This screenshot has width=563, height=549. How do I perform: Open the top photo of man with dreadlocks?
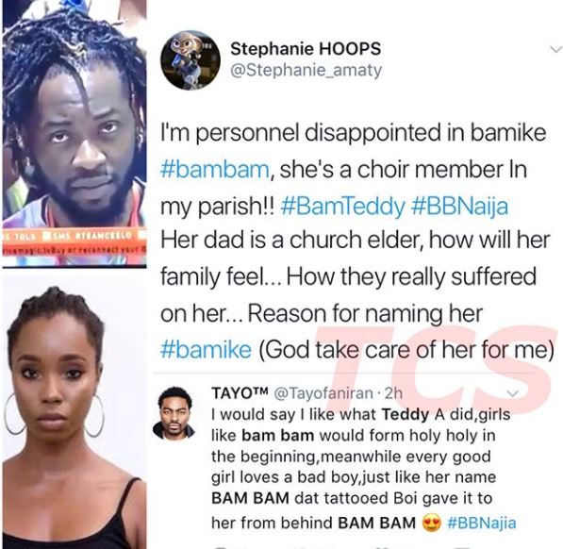(75, 134)
